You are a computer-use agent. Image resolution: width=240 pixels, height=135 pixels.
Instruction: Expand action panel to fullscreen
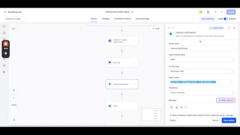229,28
